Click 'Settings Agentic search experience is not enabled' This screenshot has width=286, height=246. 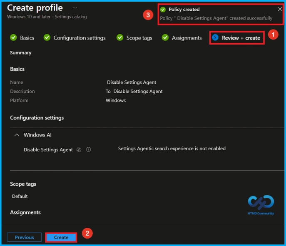click(172, 149)
